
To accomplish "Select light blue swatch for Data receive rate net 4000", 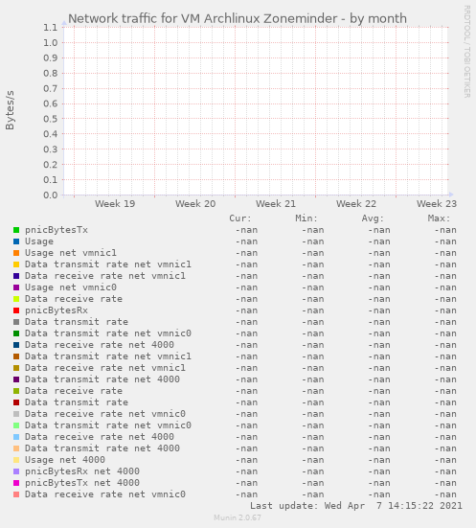I will click(x=16, y=437).
